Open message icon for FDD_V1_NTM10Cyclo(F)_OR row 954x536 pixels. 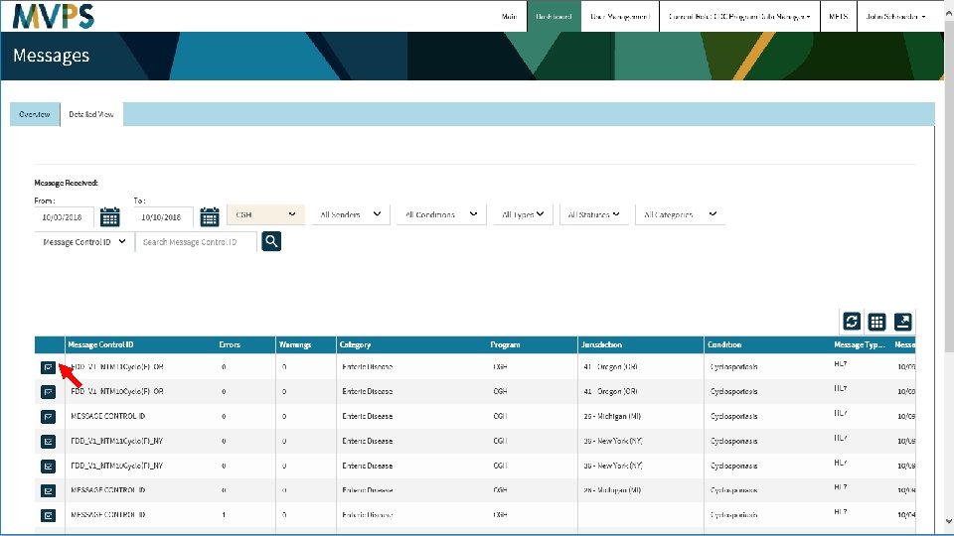48,392
